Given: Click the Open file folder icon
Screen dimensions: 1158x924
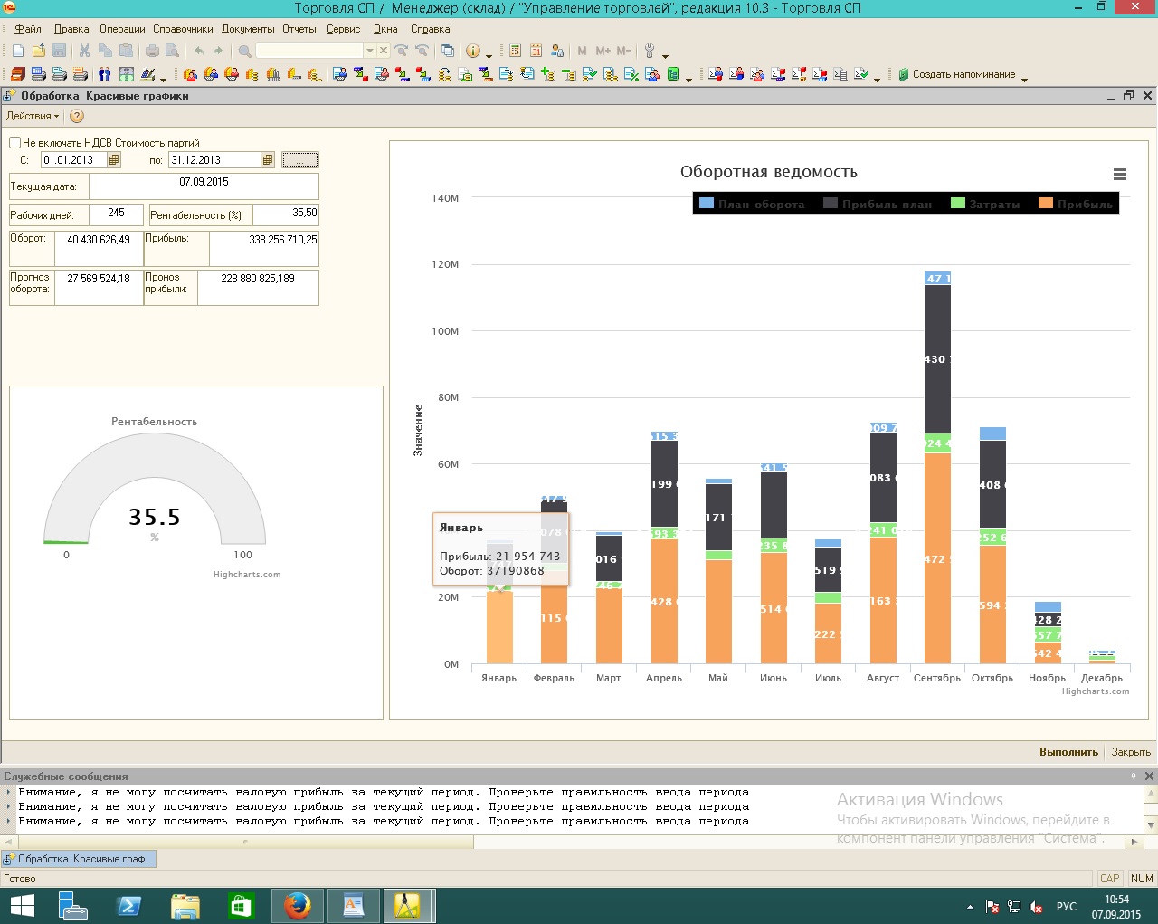Looking at the screenshot, I should [x=39, y=51].
